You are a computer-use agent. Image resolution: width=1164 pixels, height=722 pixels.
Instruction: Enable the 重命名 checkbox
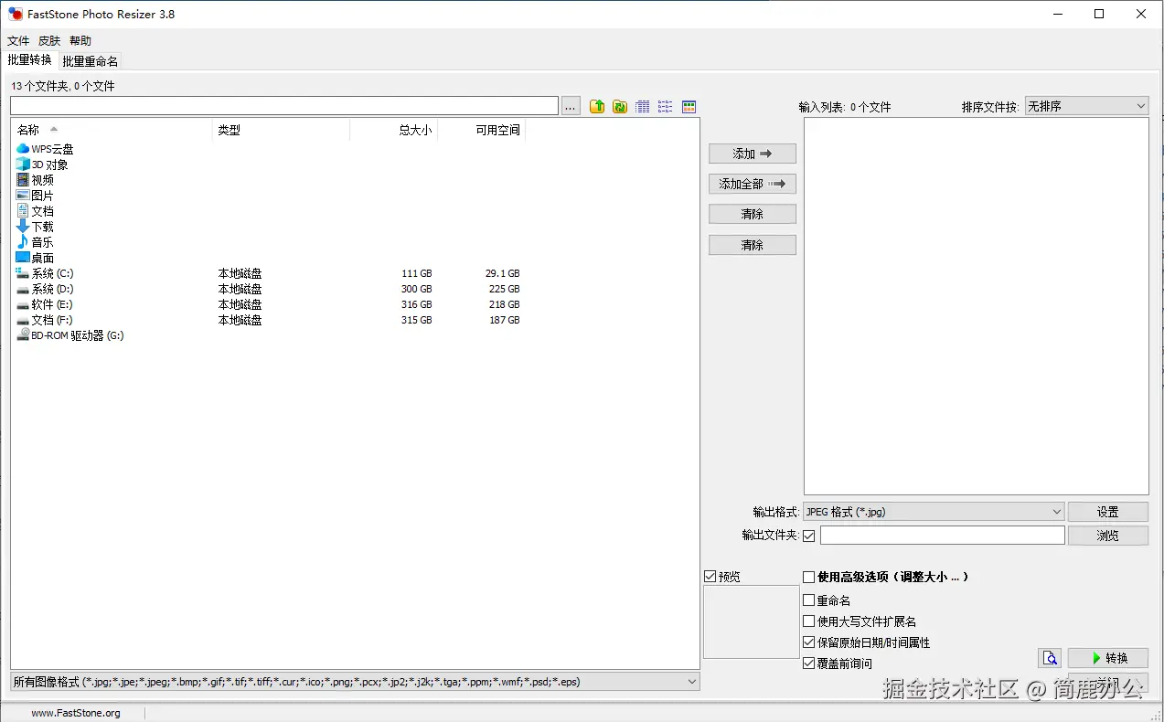809,600
